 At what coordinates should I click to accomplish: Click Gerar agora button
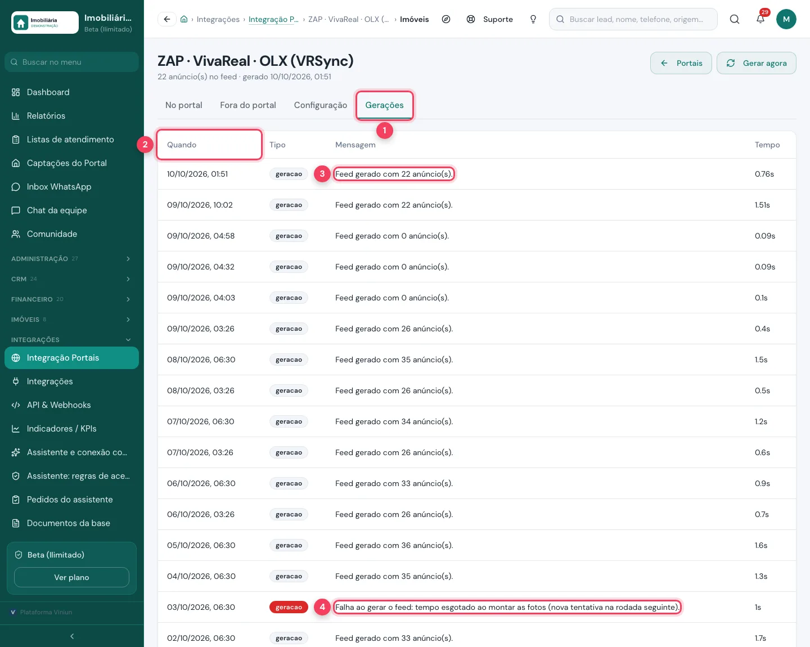point(757,63)
